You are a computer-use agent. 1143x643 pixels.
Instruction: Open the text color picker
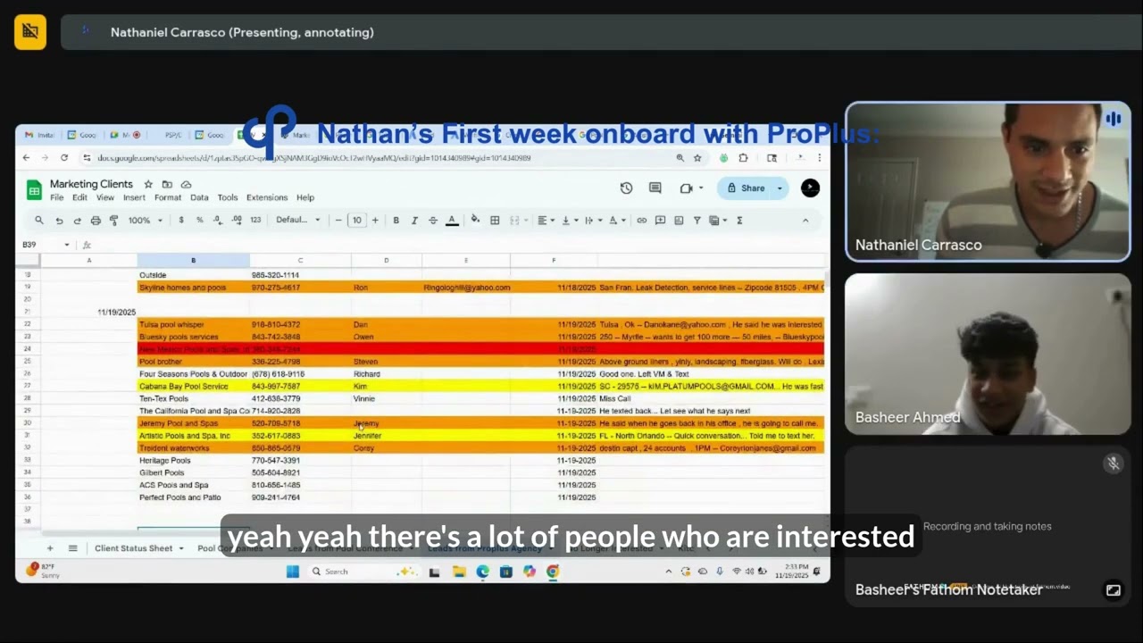tap(452, 221)
